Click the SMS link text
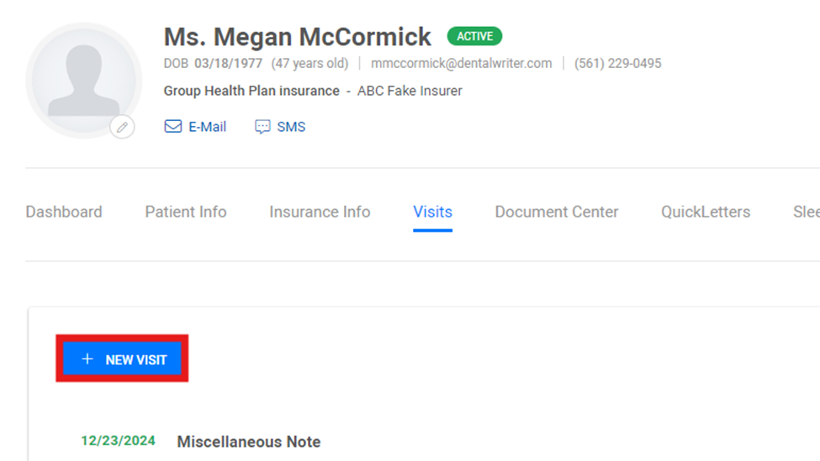Image resolution: width=820 pixels, height=461 pixels. (291, 127)
